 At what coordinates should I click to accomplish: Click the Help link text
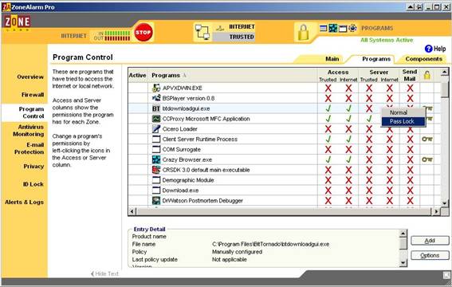(439, 49)
